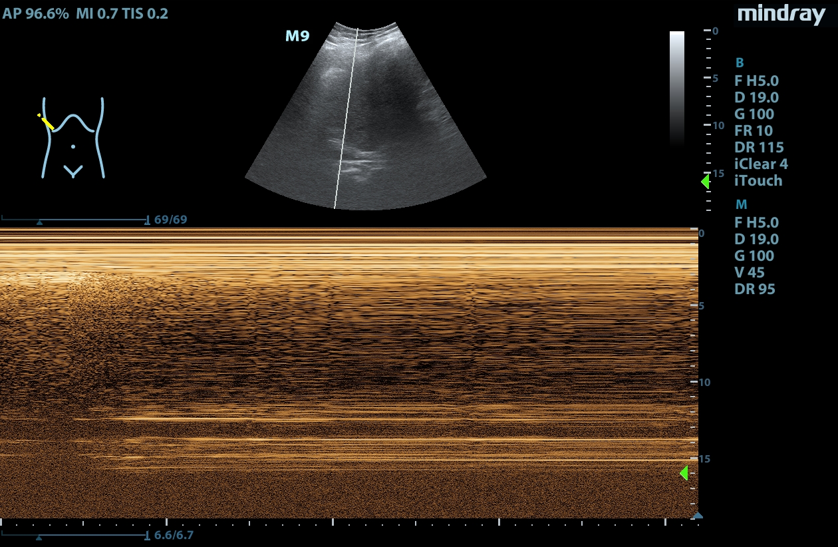
Task: Click the grayscale bar next to the B-mode image
Action: (x=676, y=88)
